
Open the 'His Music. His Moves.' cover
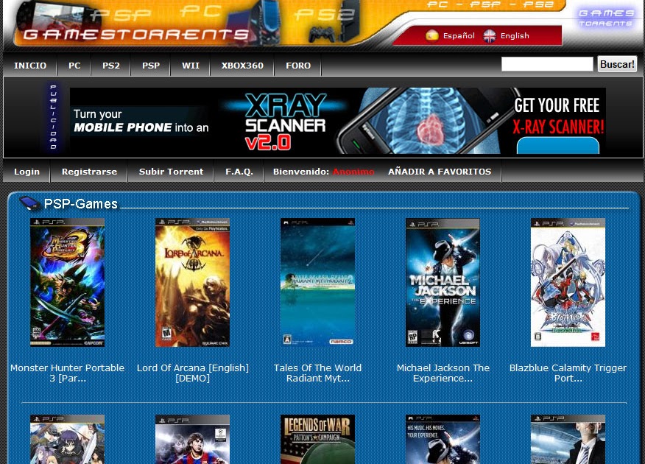point(443,439)
